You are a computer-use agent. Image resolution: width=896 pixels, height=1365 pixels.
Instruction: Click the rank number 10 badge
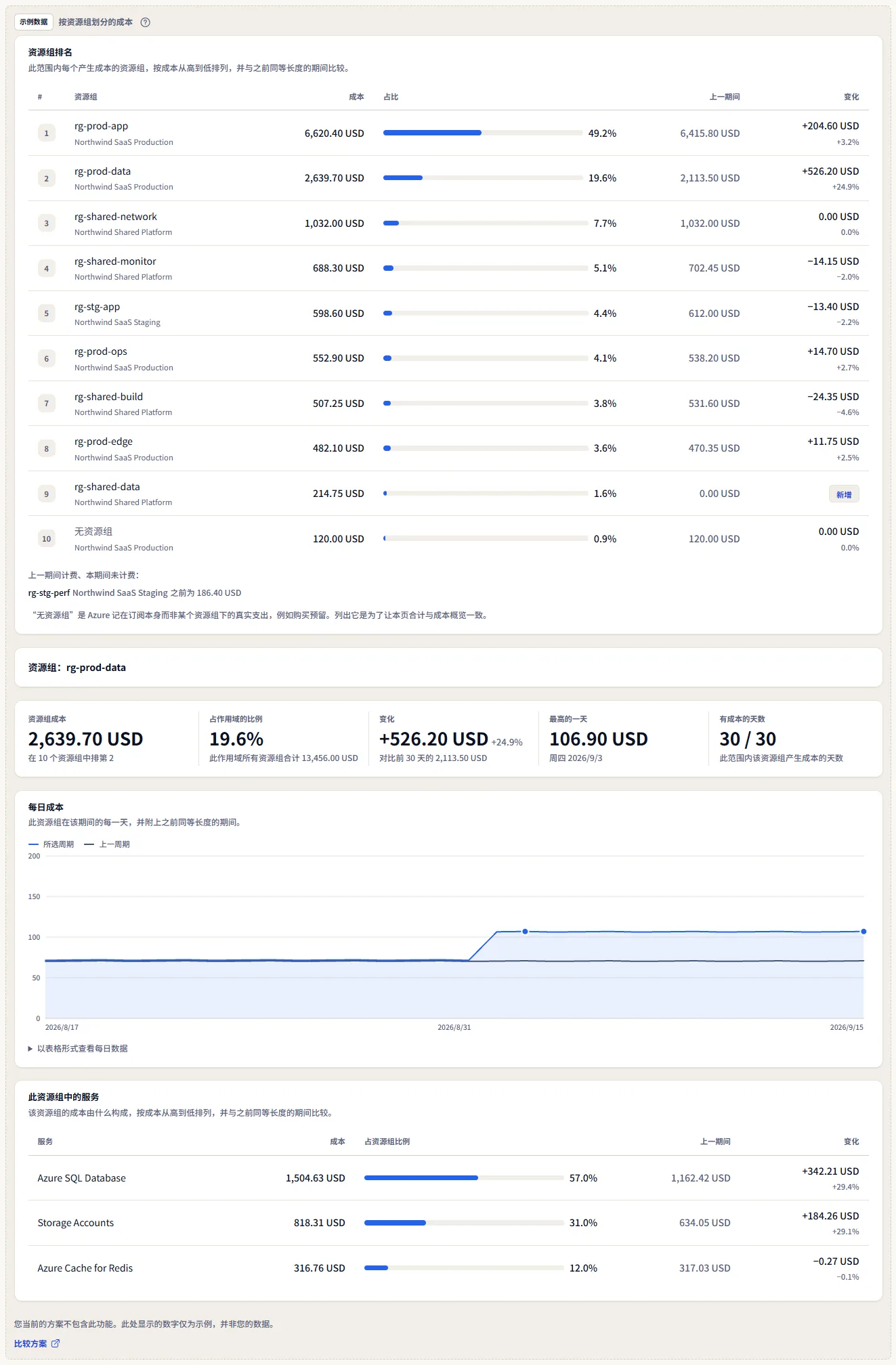point(47,539)
